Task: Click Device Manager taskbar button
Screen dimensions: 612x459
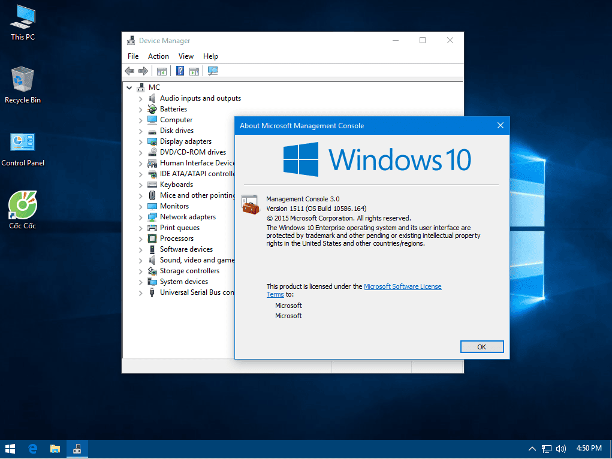Action: click(77, 449)
